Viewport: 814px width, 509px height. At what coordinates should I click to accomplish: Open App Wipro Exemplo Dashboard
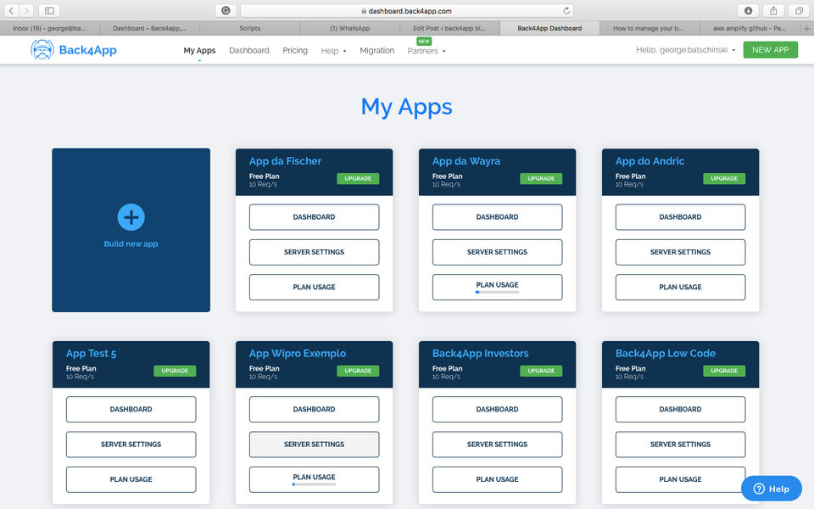(x=314, y=409)
